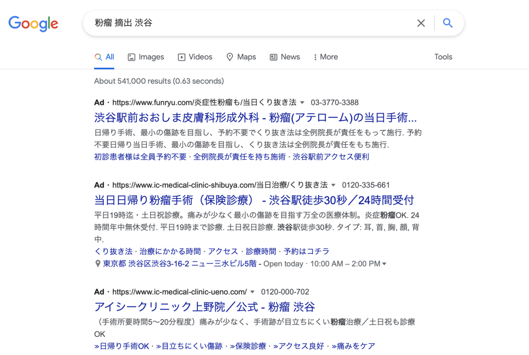Click the About 541,000 results count text

(x=159, y=81)
